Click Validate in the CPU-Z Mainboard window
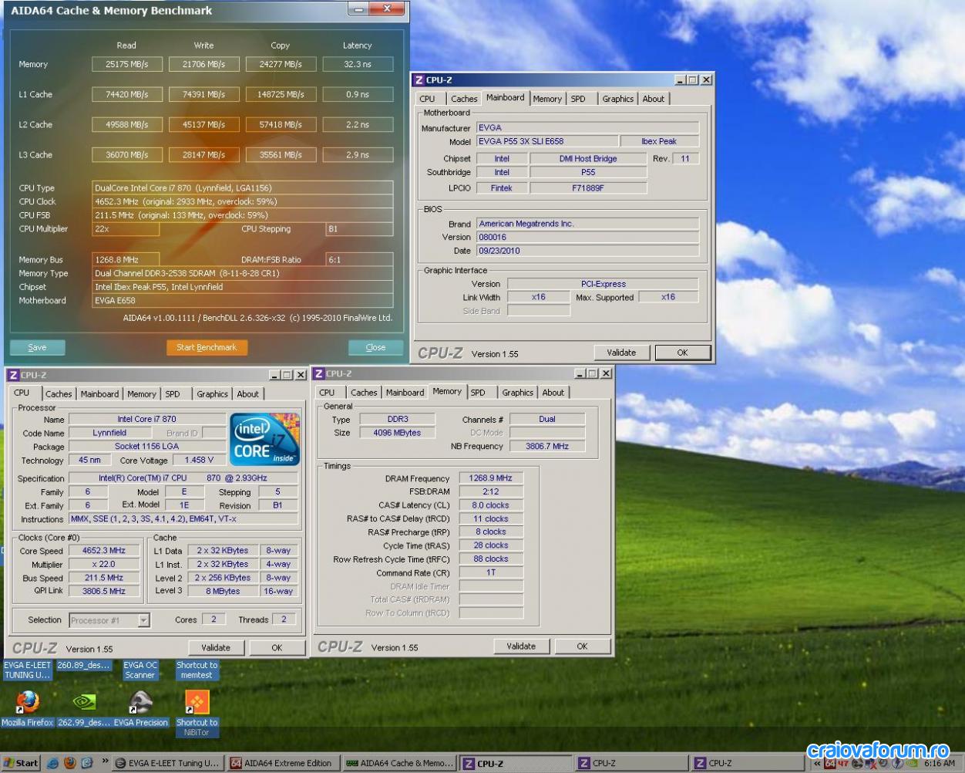Image resolution: width=965 pixels, height=773 pixels. (621, 353)
